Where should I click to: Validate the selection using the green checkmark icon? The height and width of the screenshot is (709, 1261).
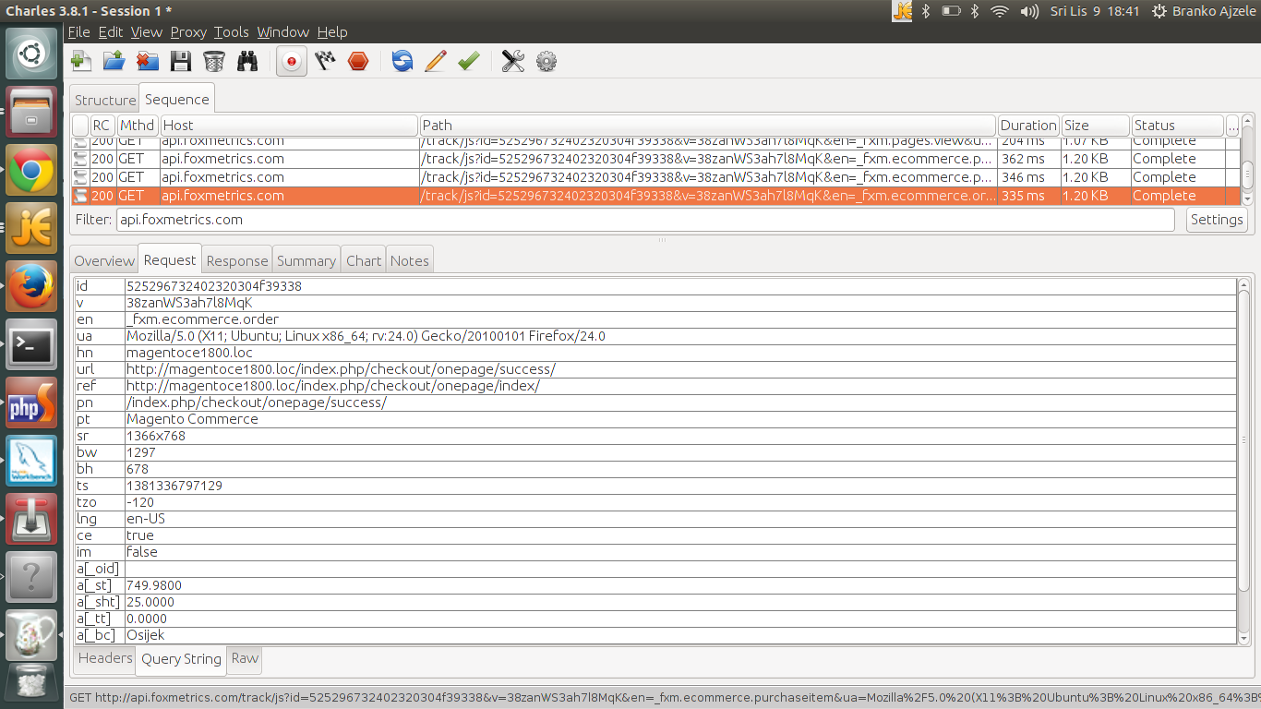click(469, 62)
